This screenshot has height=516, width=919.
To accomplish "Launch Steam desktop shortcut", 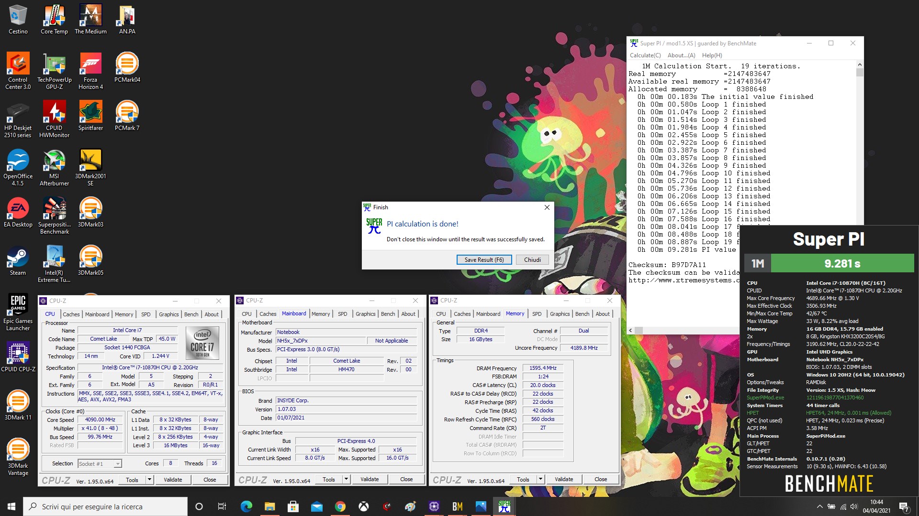I will pos(18,260).
